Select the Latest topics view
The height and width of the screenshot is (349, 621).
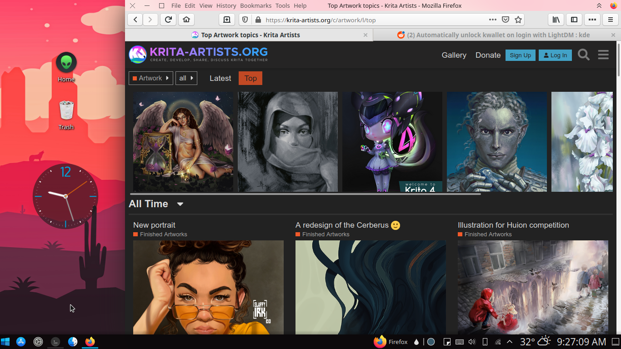tap(220, 78)
